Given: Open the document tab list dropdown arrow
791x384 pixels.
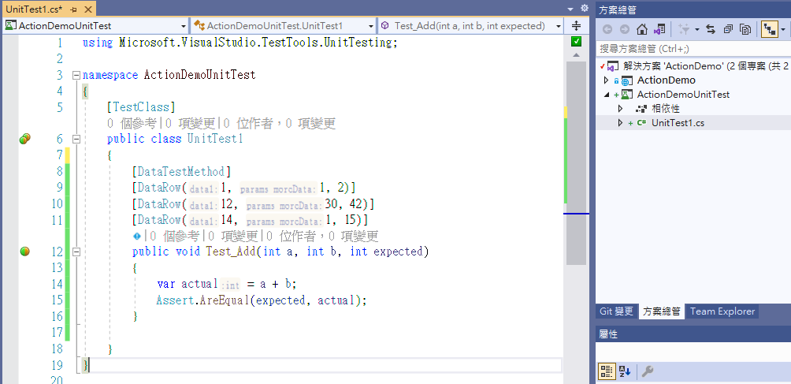Looking at the screenshot, I should 570,9.
